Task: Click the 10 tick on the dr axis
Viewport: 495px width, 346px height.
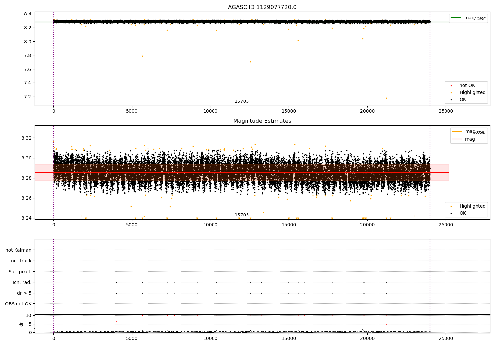Action: tap(29, 315)
